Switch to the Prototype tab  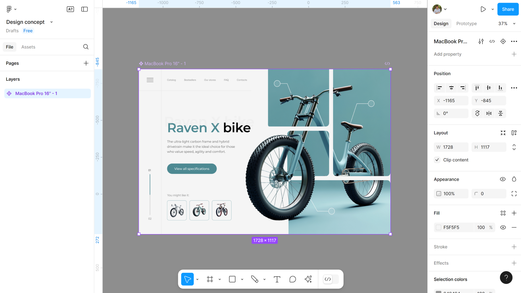point(466,23)
